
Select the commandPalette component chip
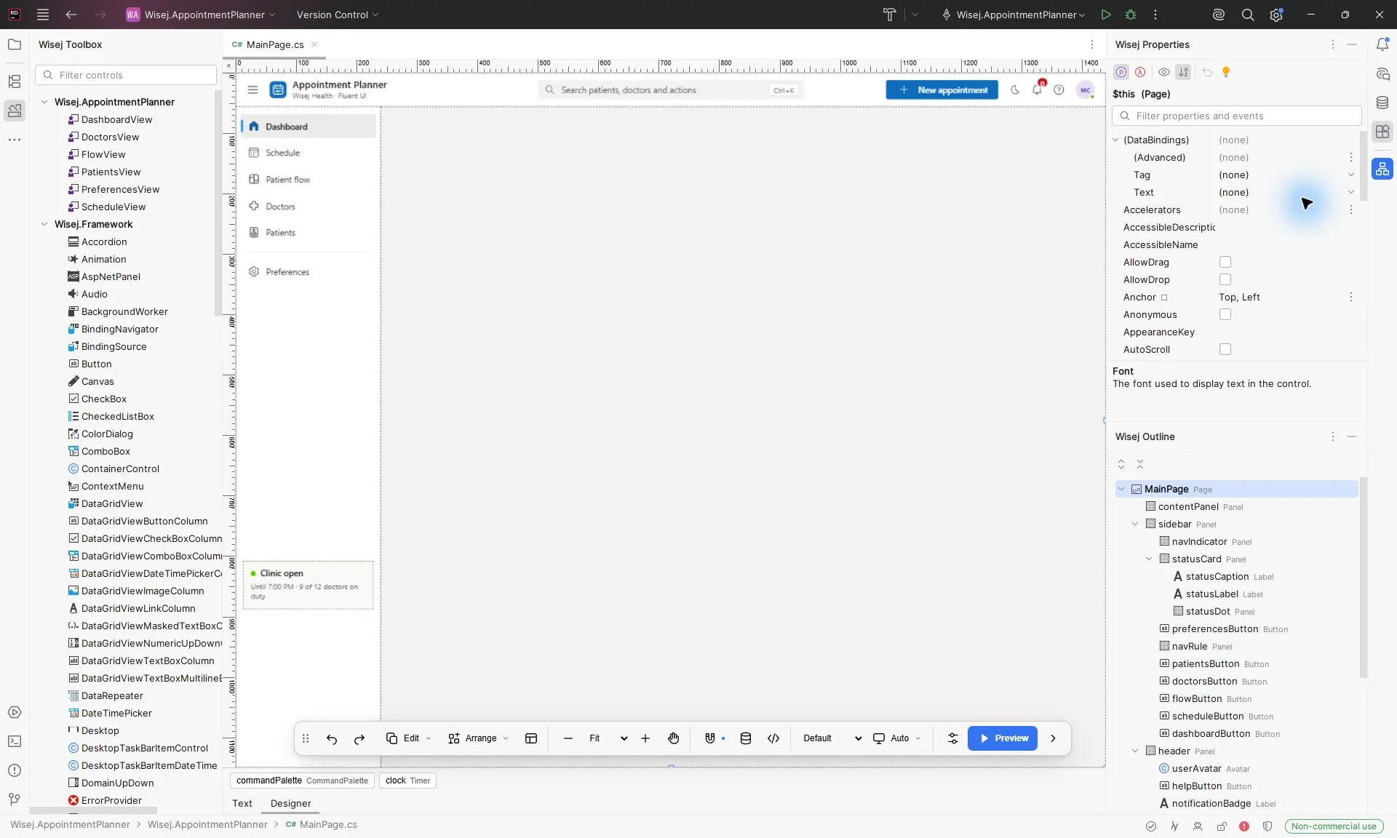[x=302, y=781]
